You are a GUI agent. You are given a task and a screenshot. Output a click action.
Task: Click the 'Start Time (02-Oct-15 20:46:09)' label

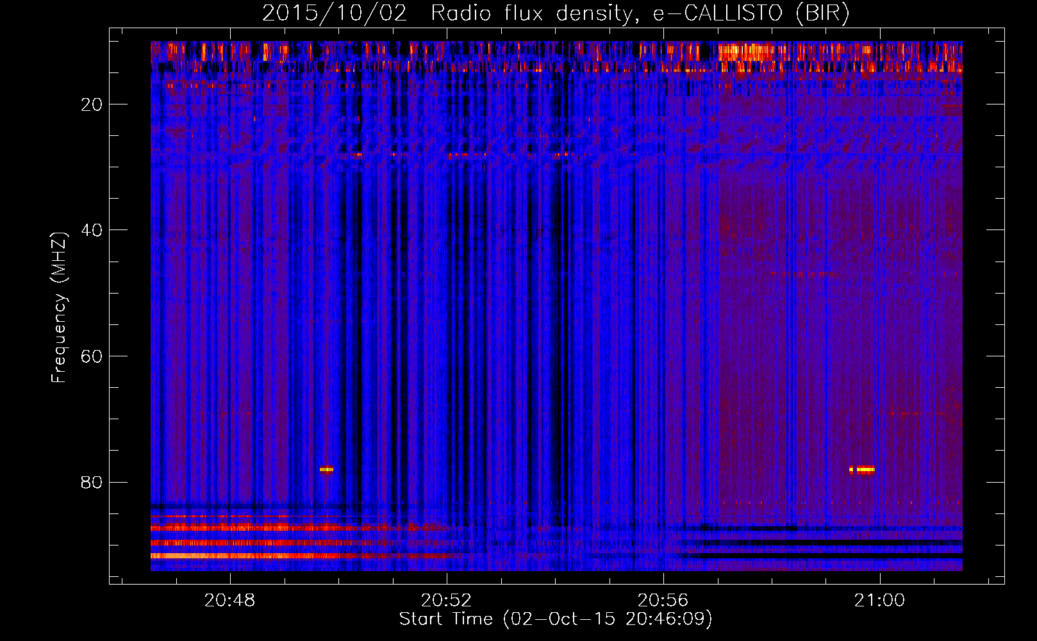pyautogui.click(x=556, y=619)
